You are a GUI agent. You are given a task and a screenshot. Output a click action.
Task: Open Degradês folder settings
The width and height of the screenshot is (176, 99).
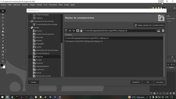tap(40, 44)
